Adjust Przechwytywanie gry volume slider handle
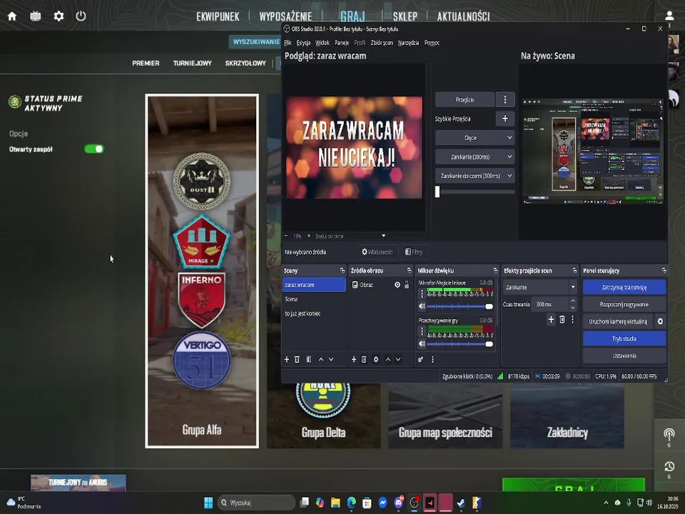 pyautogui.click(x=489, y=344)
